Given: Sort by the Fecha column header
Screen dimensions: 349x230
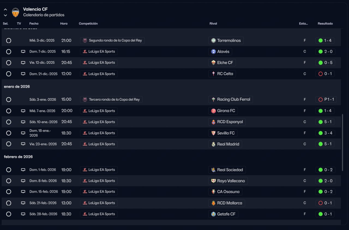Looking at the screenshot, I should pos(34,24).
